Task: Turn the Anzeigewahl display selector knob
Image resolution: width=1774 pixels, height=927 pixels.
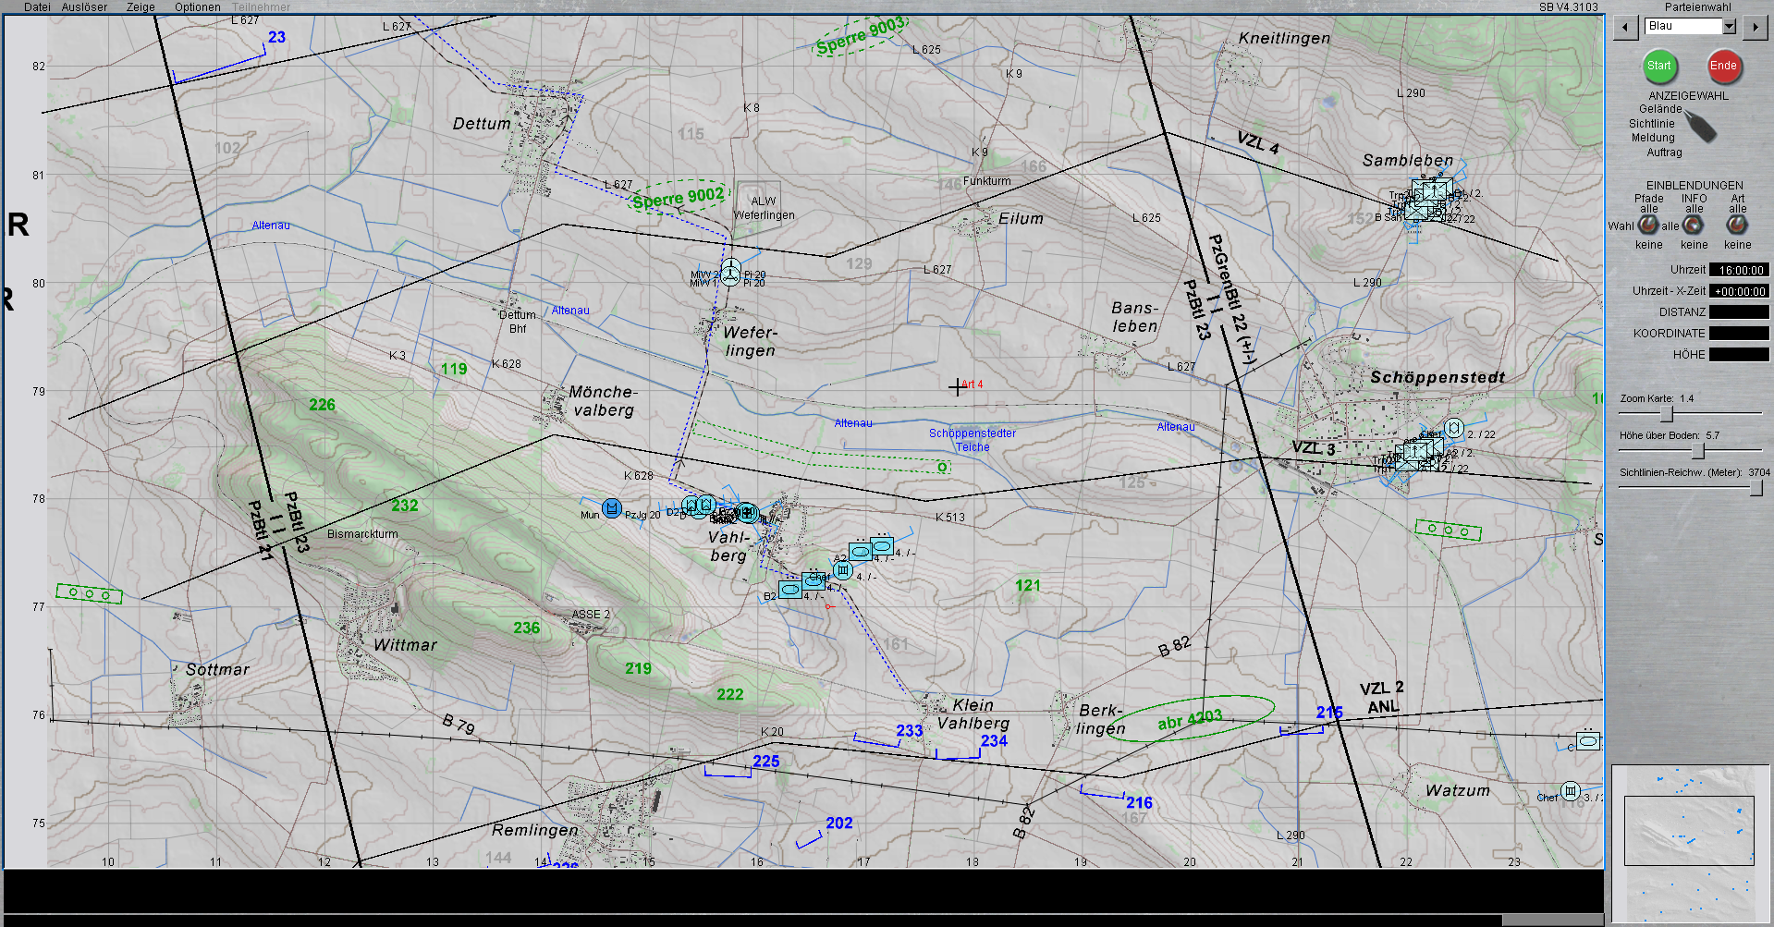Action: 1699,126
